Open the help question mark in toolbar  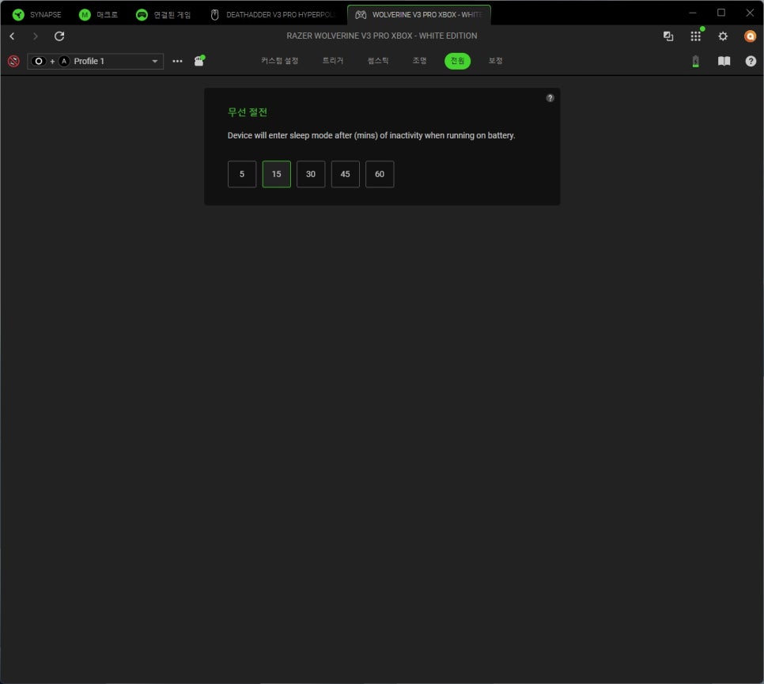point(751,61)
